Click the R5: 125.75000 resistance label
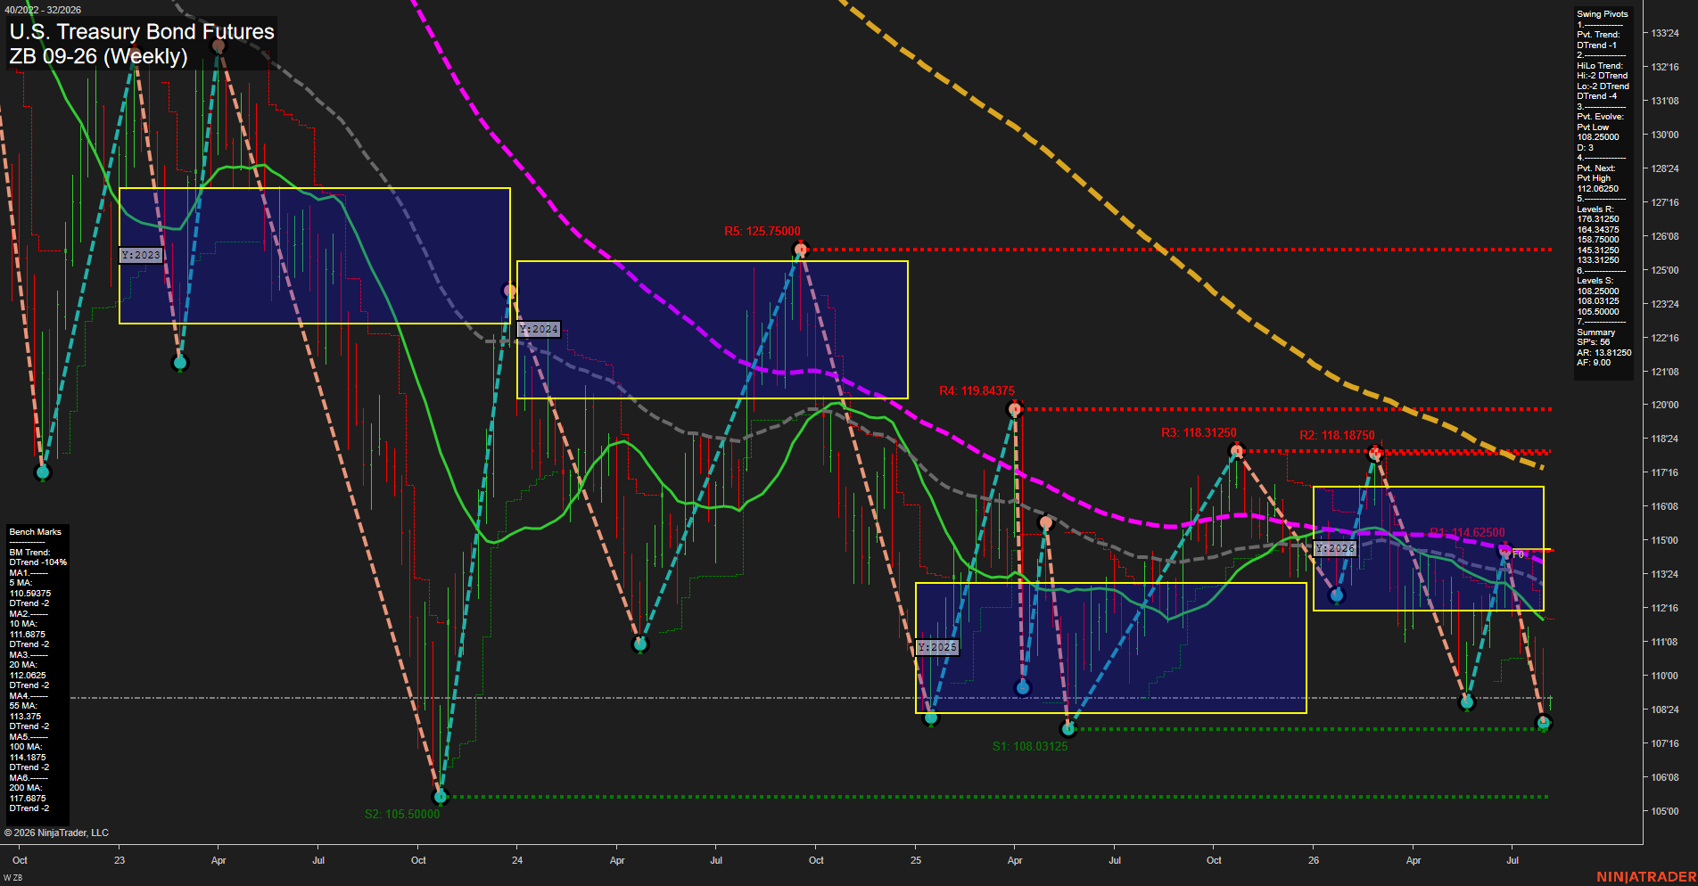1698x886 pixels. click(762, 231)
